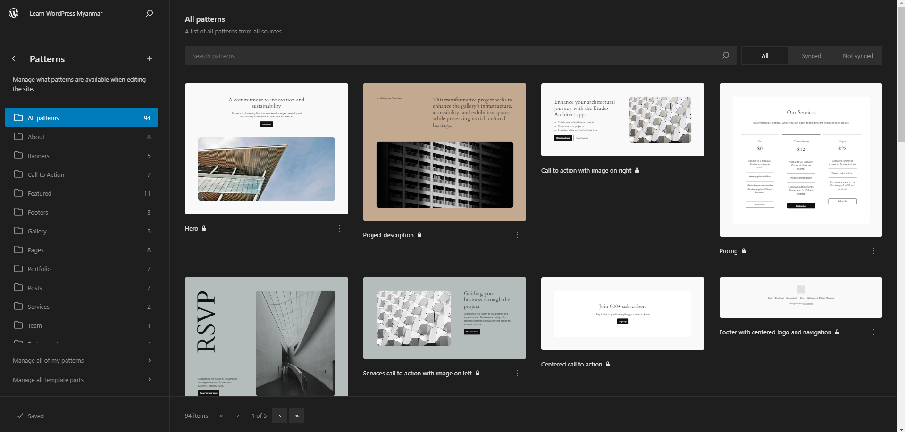
Task: Go to next page of patterns
Action: coord(280,416)
